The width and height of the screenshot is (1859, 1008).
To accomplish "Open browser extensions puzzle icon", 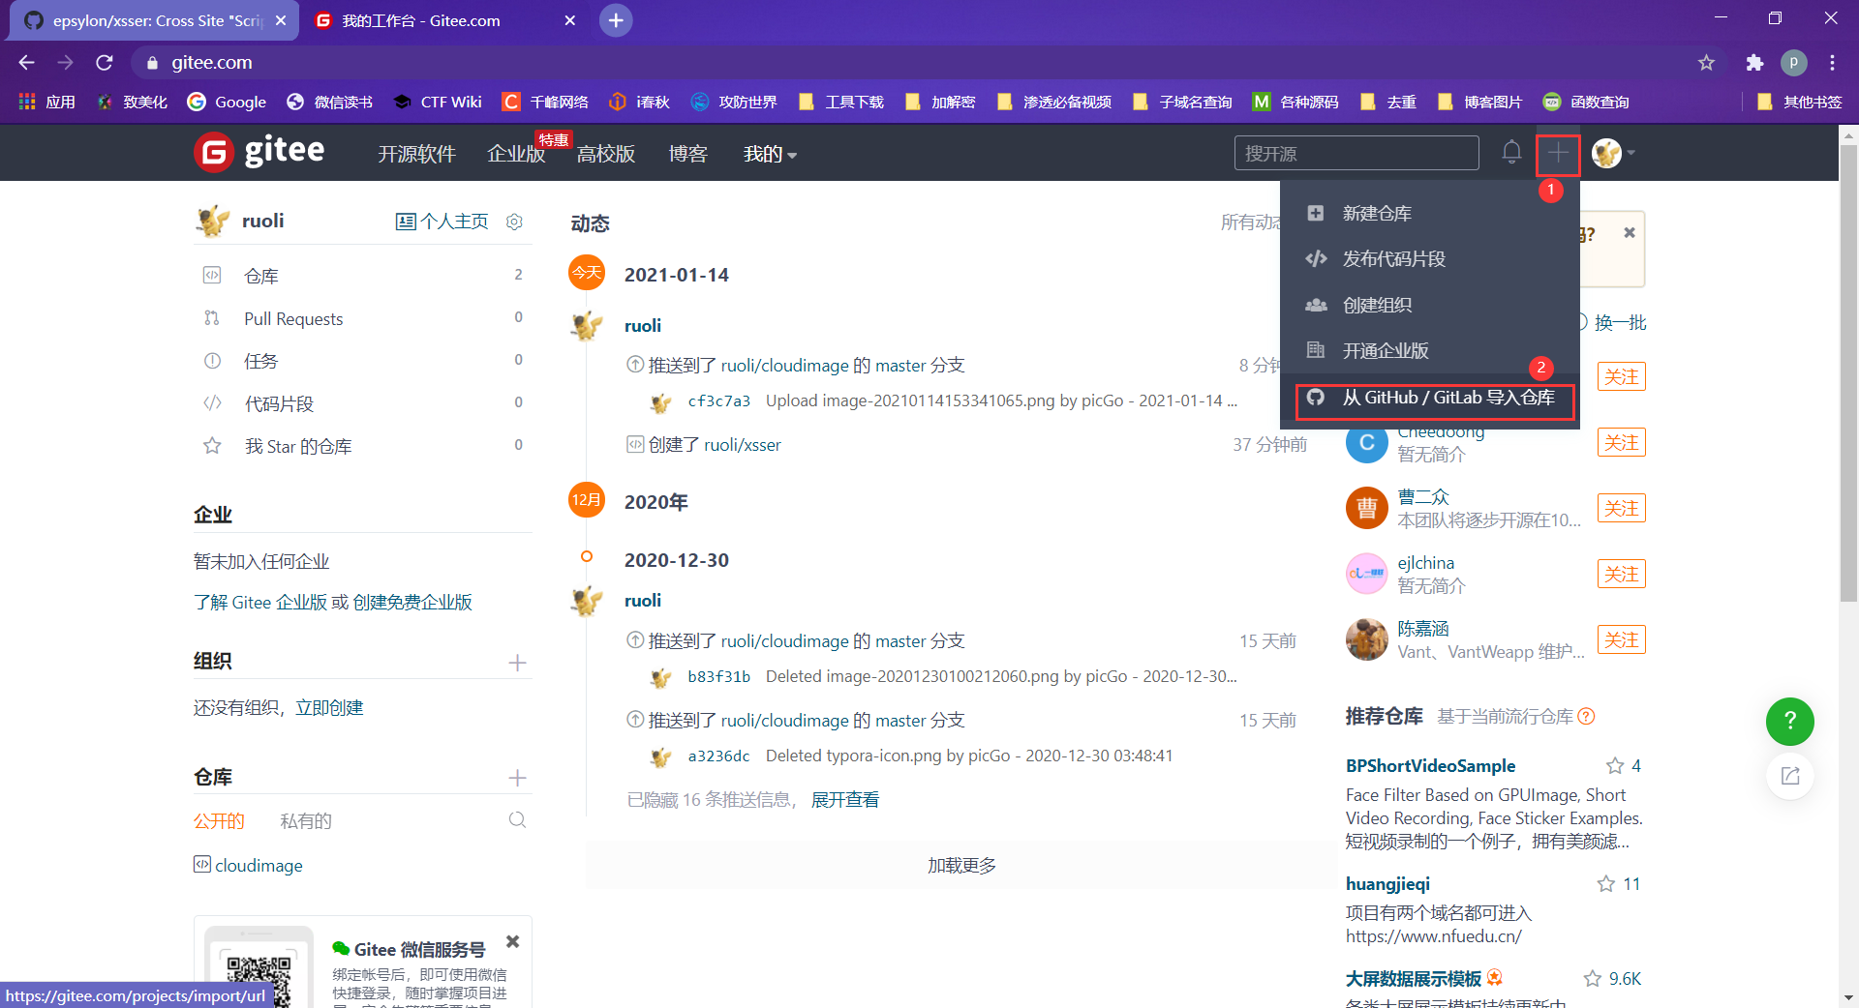I will click(1754, 63).
